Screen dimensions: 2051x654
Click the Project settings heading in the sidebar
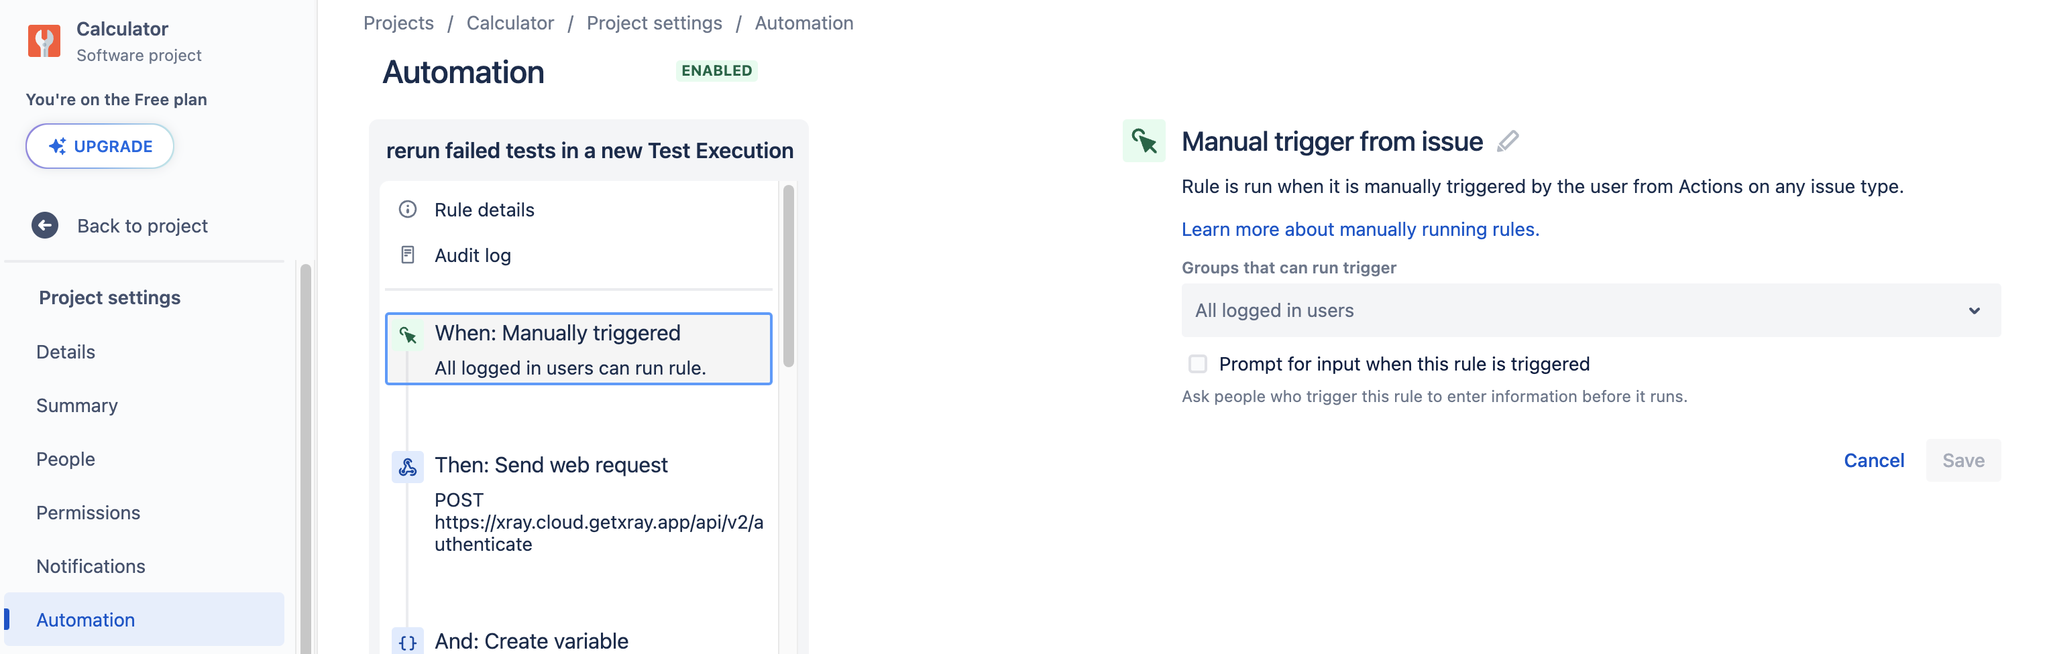coord(110,298)
